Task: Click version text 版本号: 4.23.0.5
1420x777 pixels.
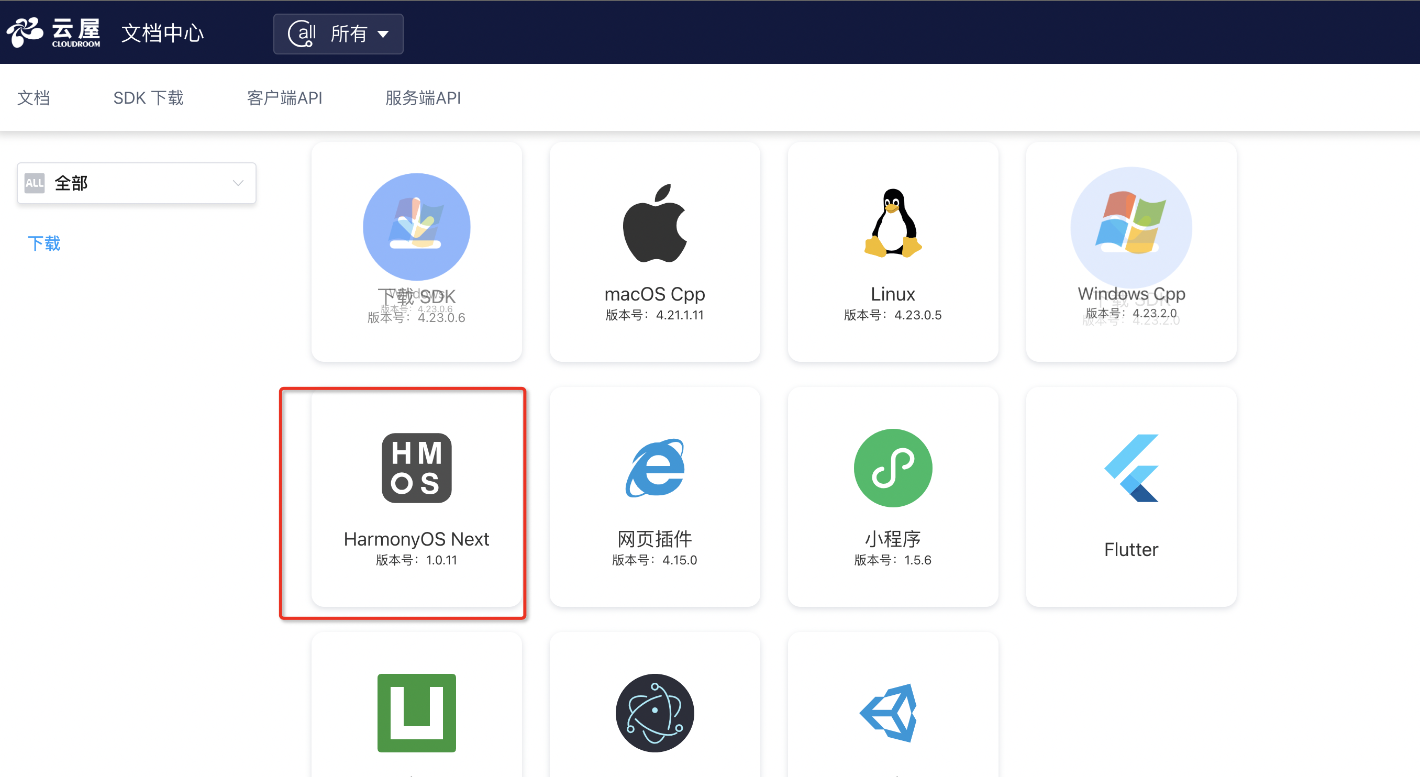Action: (893, 315)
